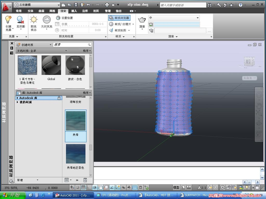Click the No Shadows (无阴影) icon
The image size is (266, 199).
tap(20, 20)
